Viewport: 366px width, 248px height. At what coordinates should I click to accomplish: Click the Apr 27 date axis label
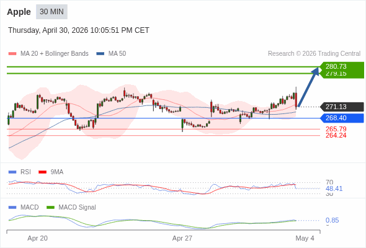[182, 238]
